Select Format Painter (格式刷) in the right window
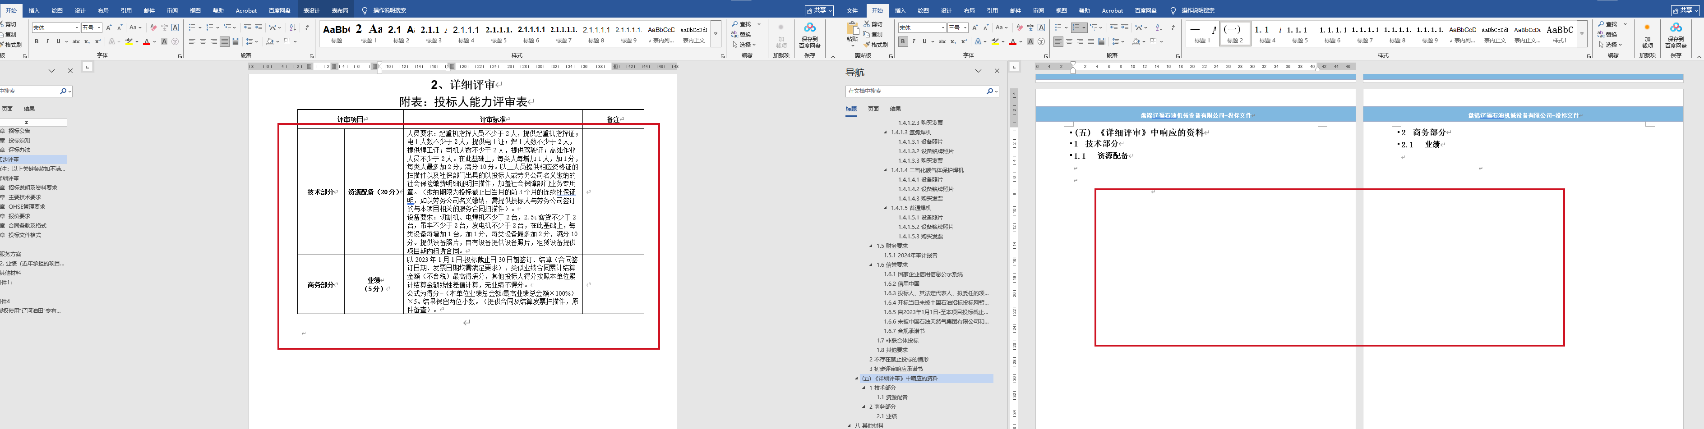1704x429 pixels. pyautogui.click(x=876, y=45)
